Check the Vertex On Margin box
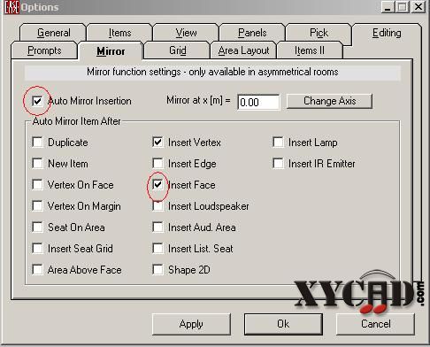Screen dimensions: 430x347 (37, 205)
